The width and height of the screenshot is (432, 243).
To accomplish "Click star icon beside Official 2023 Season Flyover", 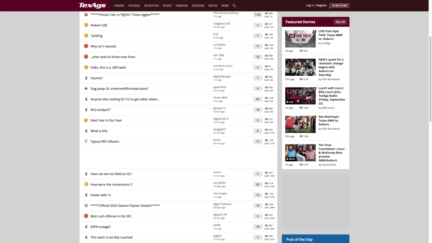I will coord(86,205).
